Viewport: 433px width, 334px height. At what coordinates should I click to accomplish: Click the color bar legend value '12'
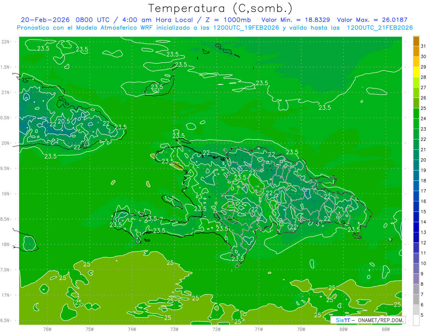click(x=424, y=243)
